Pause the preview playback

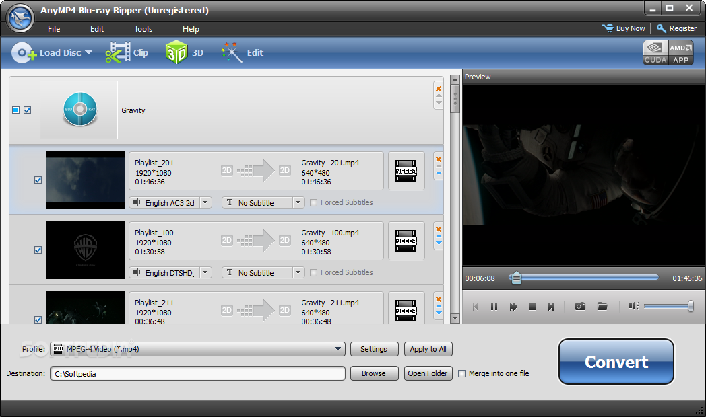click(x=494, y=307)
